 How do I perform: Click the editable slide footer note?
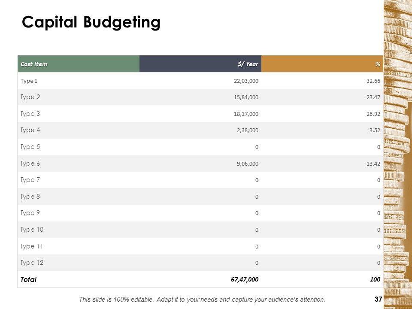click(x=202, y=300)
